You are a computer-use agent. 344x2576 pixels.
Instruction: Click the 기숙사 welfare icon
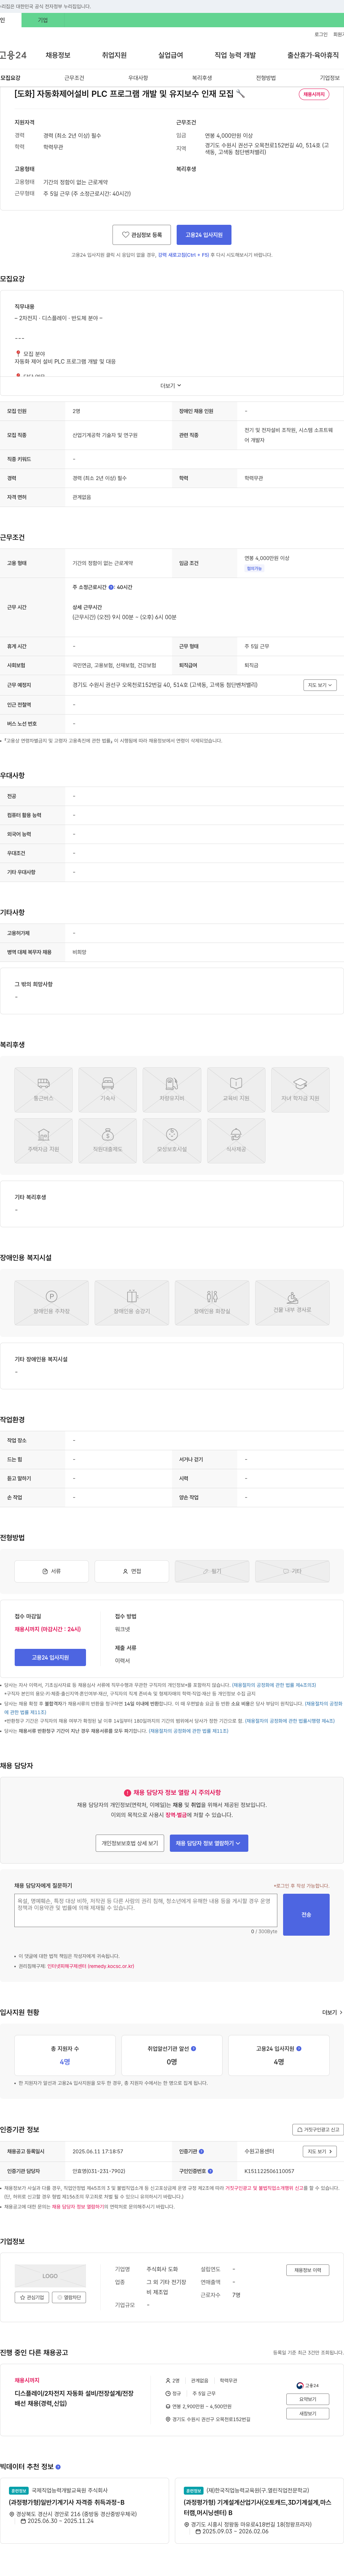click(x=107, y=1090)
